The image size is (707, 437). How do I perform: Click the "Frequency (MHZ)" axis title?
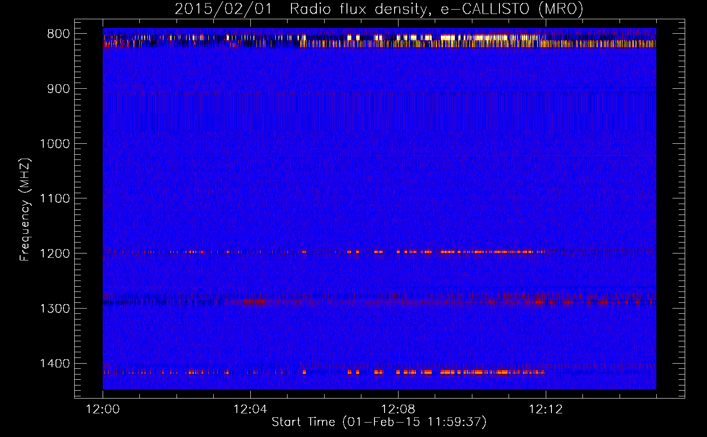coord(25,210)
